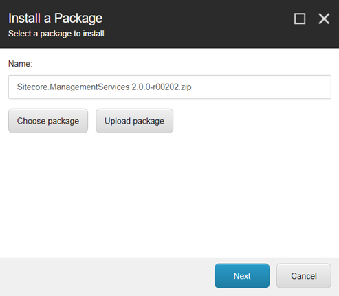Focus the package Name input field
The image size is (339, 296).
pos(170,87)
